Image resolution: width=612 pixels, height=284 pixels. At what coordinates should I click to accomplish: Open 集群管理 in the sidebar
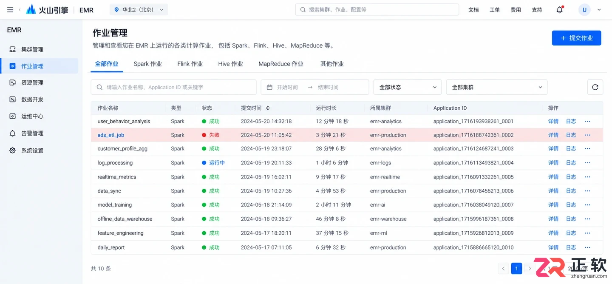click(39, 49)
